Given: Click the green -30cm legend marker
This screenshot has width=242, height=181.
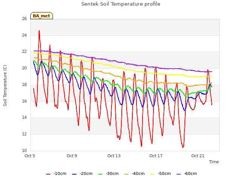Looking at the screenshot, I should (x=100, y=174).
